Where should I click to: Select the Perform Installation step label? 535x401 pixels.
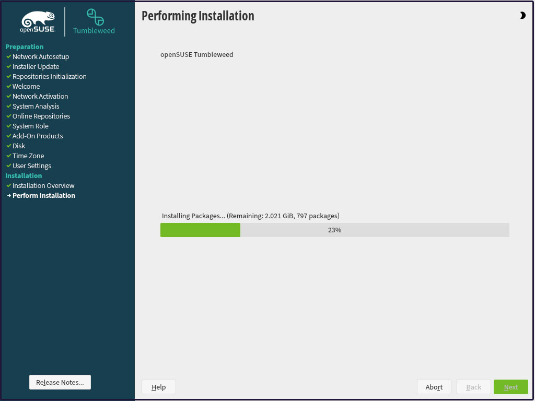44,195
